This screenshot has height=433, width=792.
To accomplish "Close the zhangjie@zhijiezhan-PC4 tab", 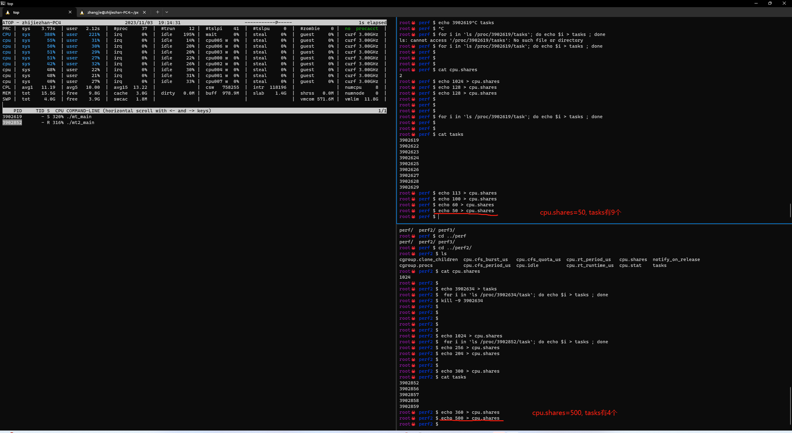I will (145, 12).
